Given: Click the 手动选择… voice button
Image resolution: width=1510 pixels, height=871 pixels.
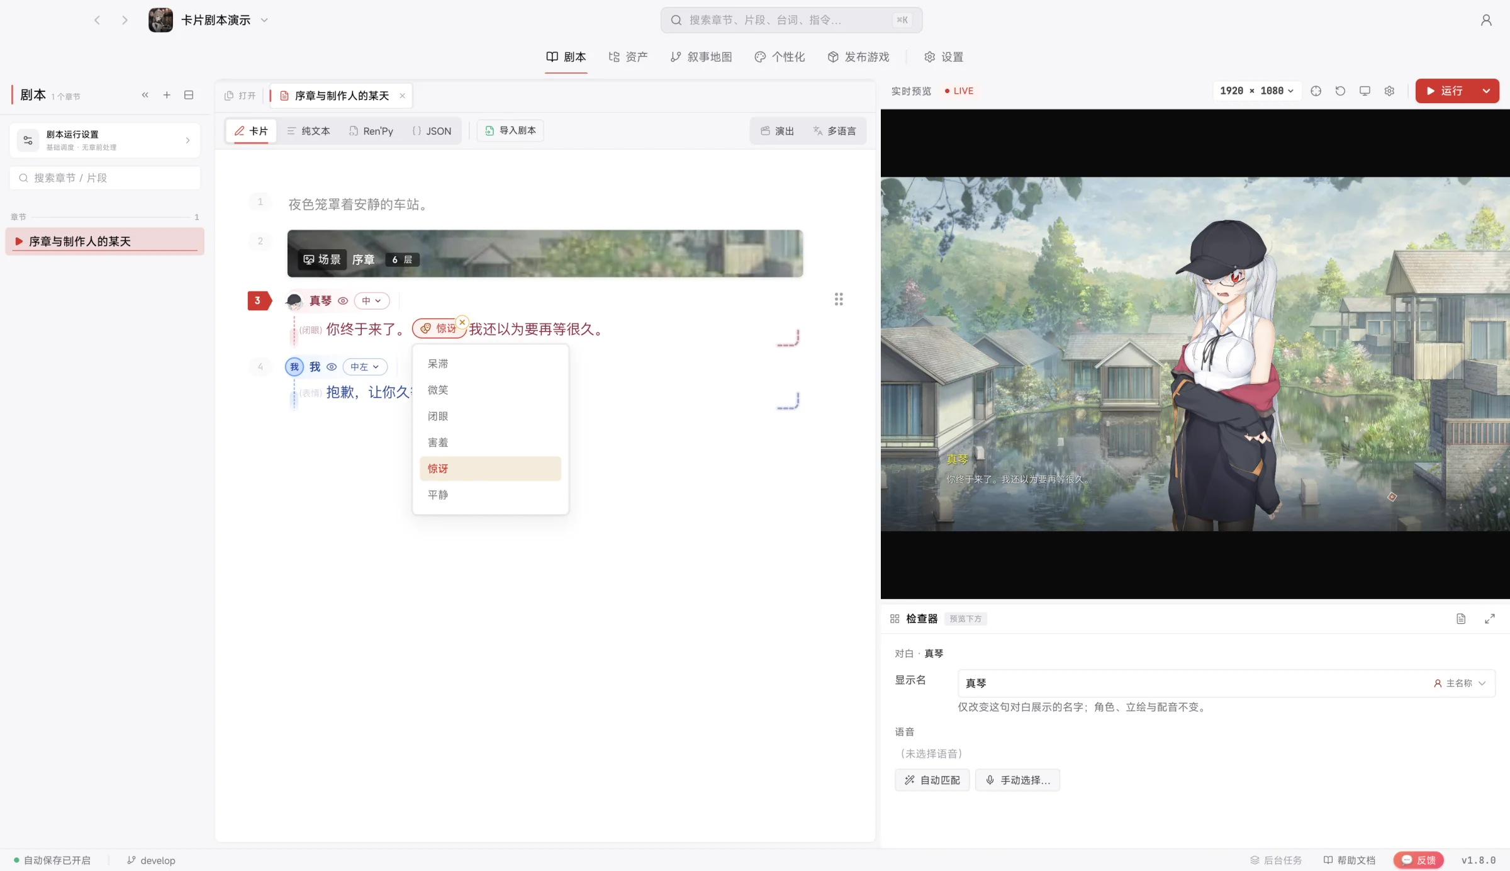Looking at the screenshot, I should click(x=1017, y=780).
